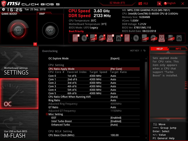Open the M-FLASH BIOS flashing menu
The width and height of the screenshot is (188, 141).
click(x=19, y=125)
